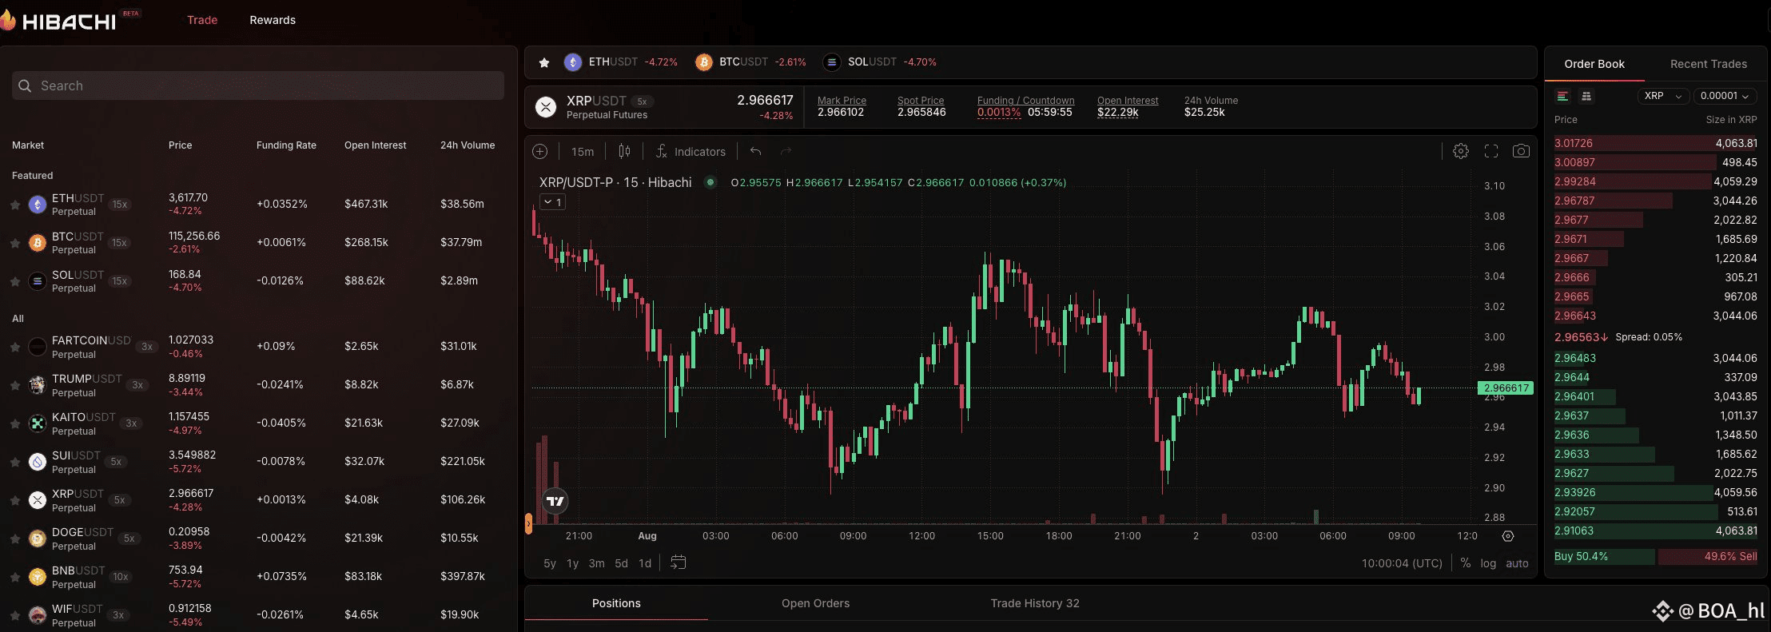Undo the last chart action

point(755,151)
